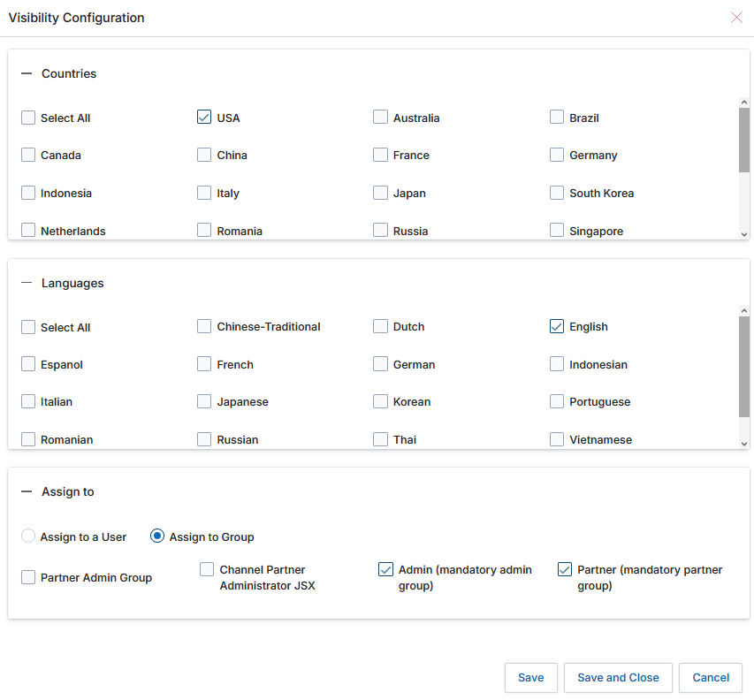
Task: Check the Romania checkbox
Action: pos(204,230)
